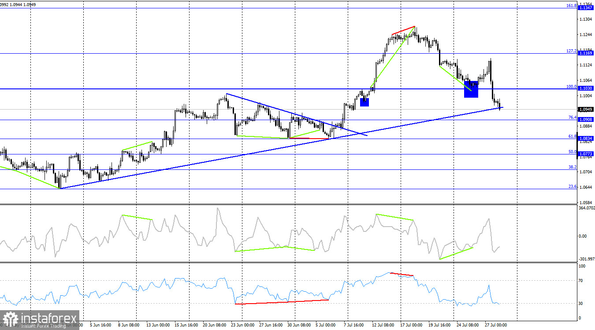The image size is (595, 330).
Task: Click the RSI scale value 30 on right axis
Action: pos(581,304)
